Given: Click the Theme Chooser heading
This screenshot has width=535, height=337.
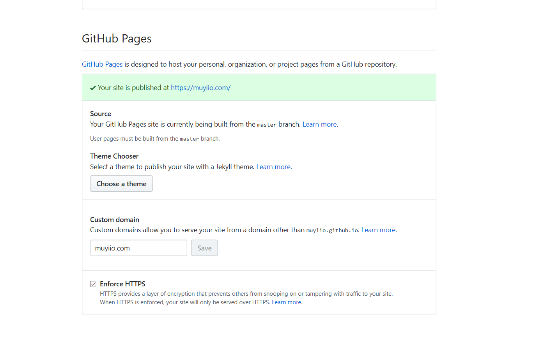Looking at the screenshot, I should 114,156.
